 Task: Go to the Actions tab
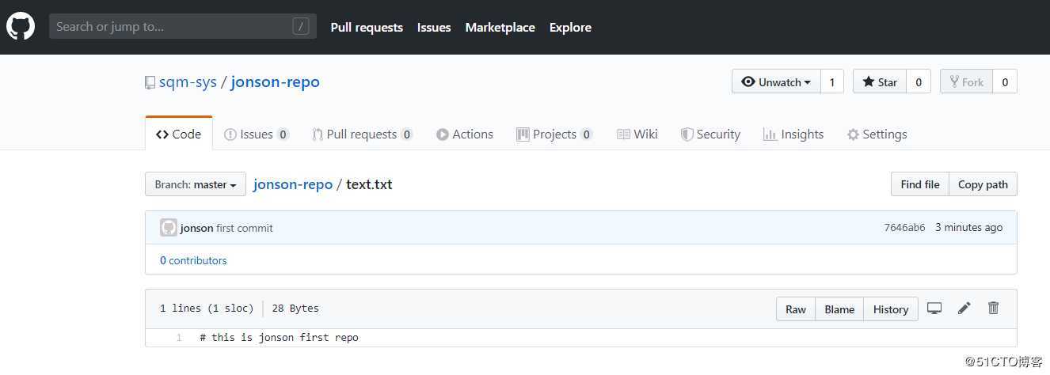[x=465, y=134]
